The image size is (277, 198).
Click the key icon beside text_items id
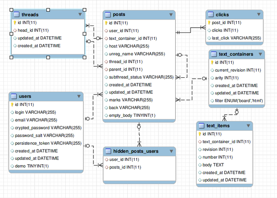coord(200,134)
